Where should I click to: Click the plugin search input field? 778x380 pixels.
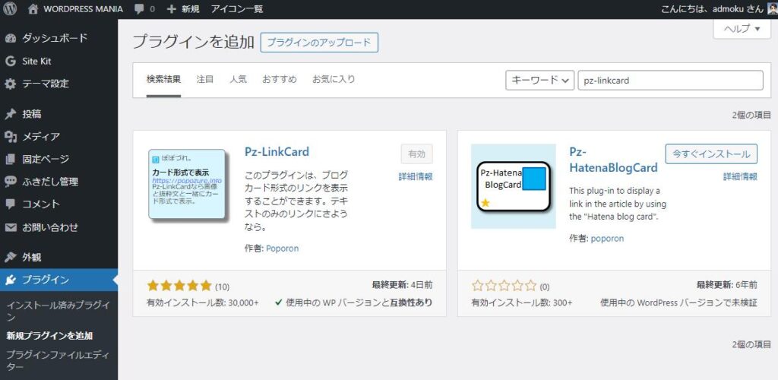click(x=670, y=81)
